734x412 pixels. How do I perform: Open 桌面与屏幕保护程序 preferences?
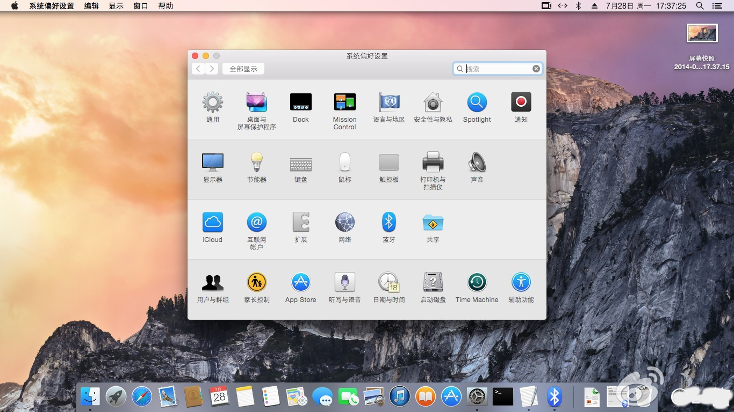pyautogui.click(x=257, y=102)
